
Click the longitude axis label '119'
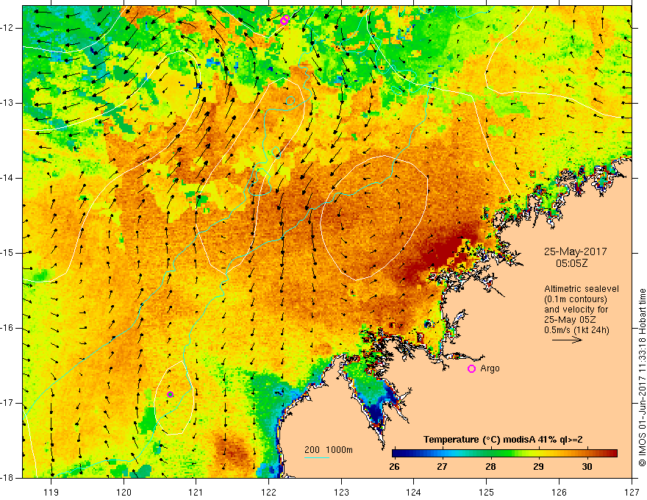[x=51, y=492]
